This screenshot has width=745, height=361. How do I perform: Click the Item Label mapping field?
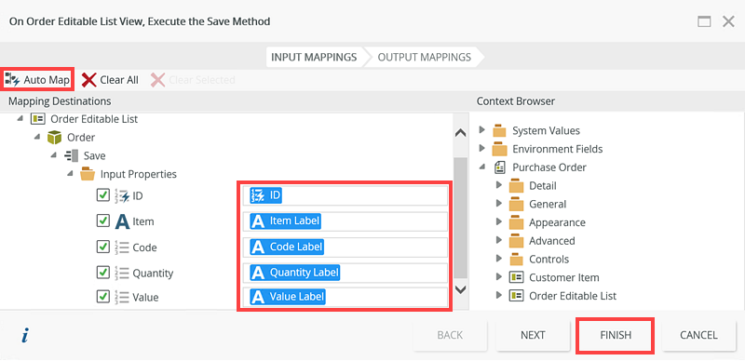coord(345,221)
